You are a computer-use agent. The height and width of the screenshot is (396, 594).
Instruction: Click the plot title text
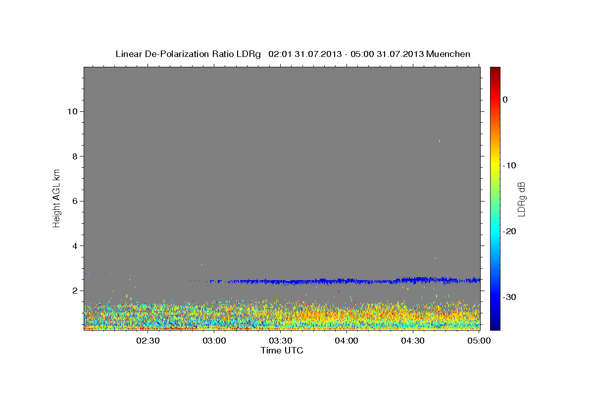point(293,54)
